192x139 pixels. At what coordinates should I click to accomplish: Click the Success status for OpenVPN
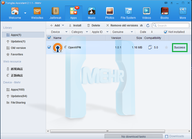click(180, 47)
